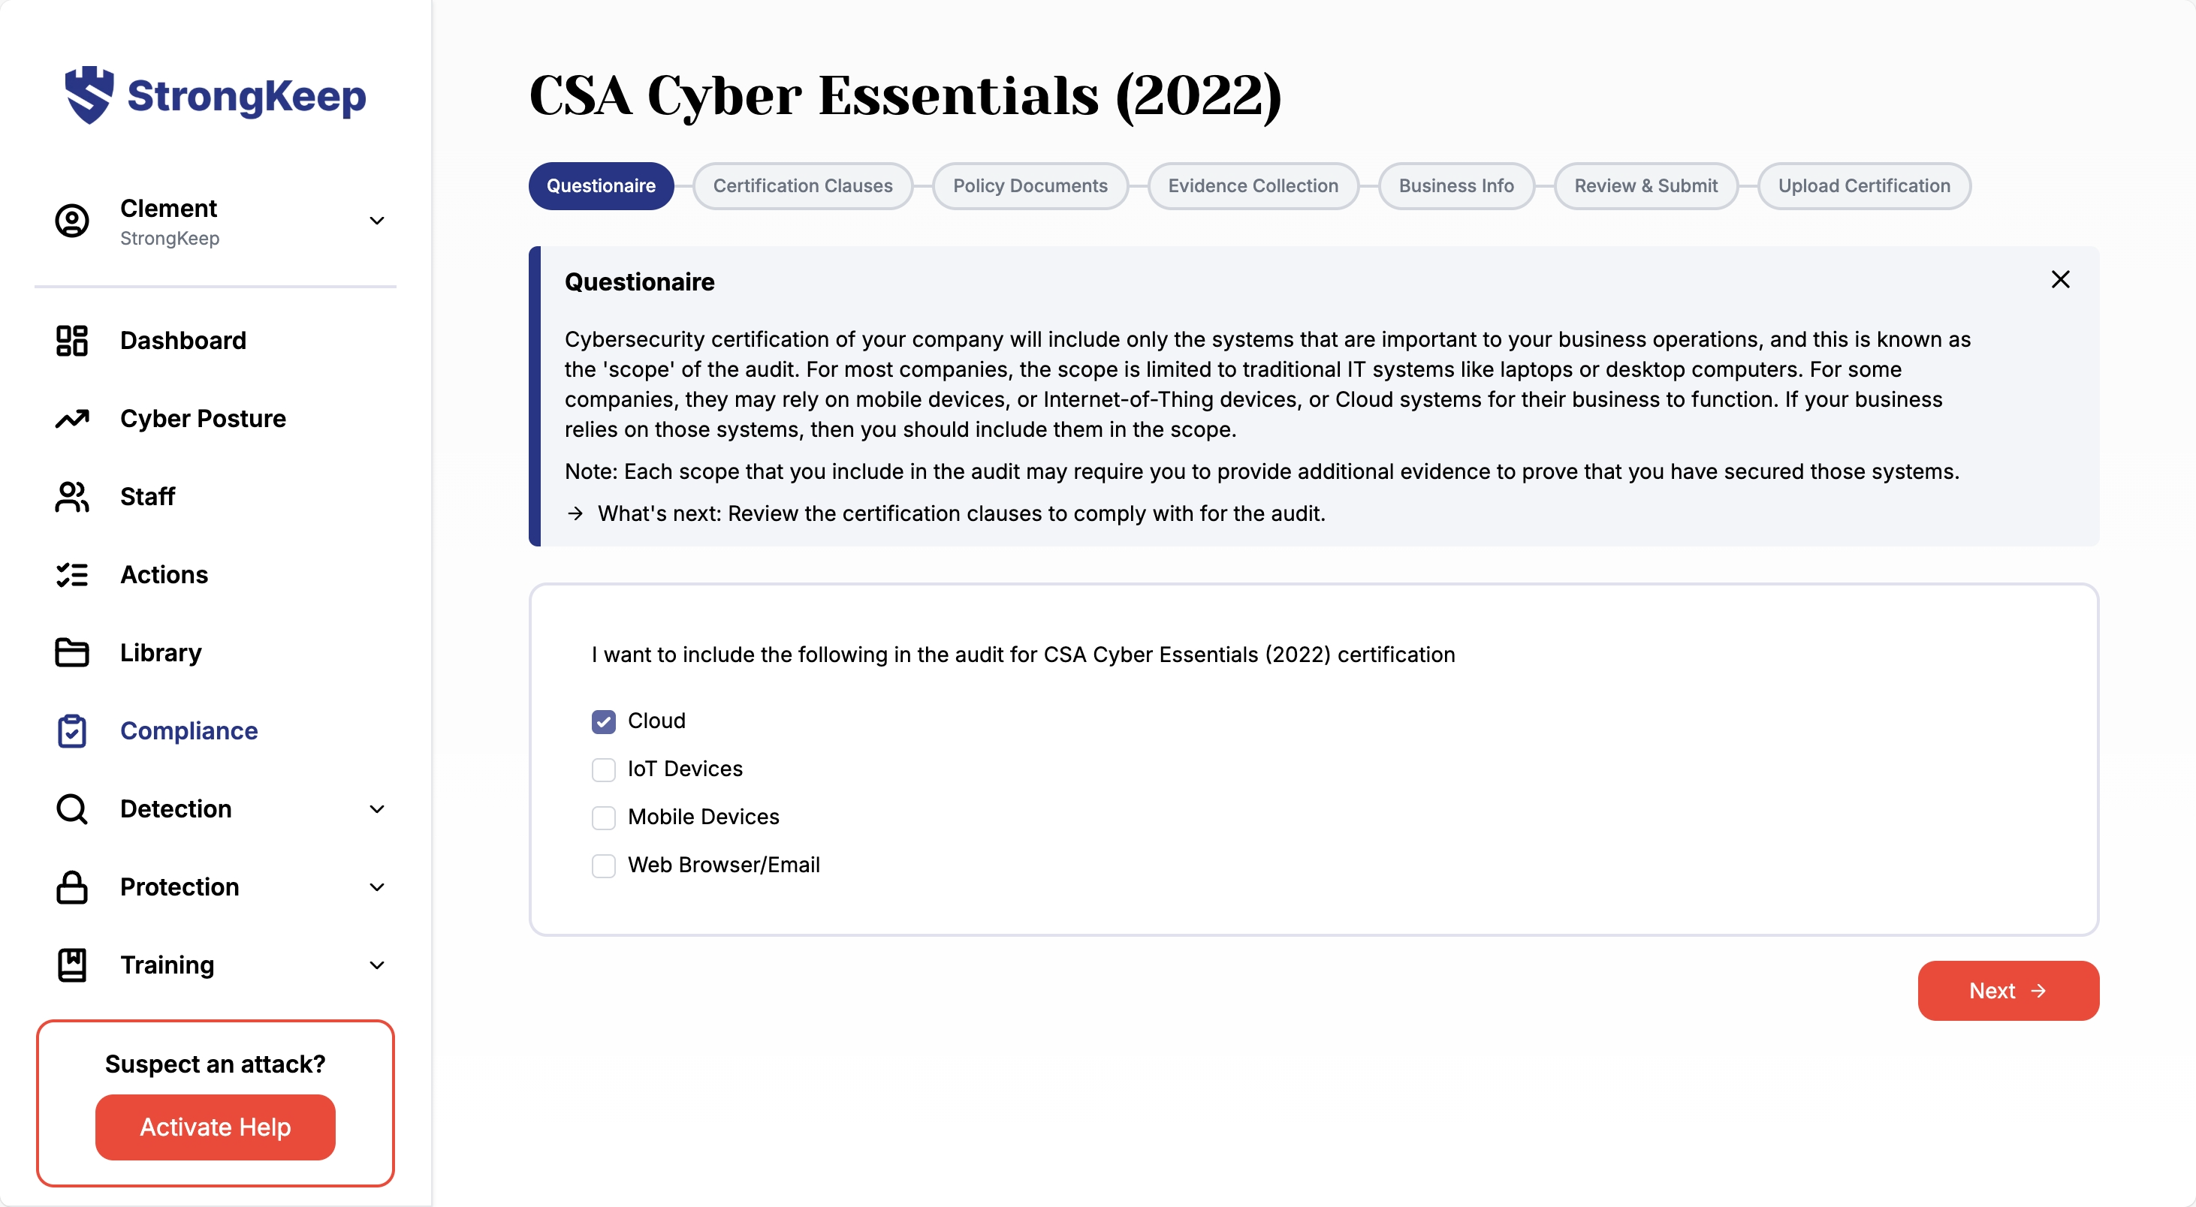Go to the Certification Clauses step
The image size is (2196, 1207).
802,185
